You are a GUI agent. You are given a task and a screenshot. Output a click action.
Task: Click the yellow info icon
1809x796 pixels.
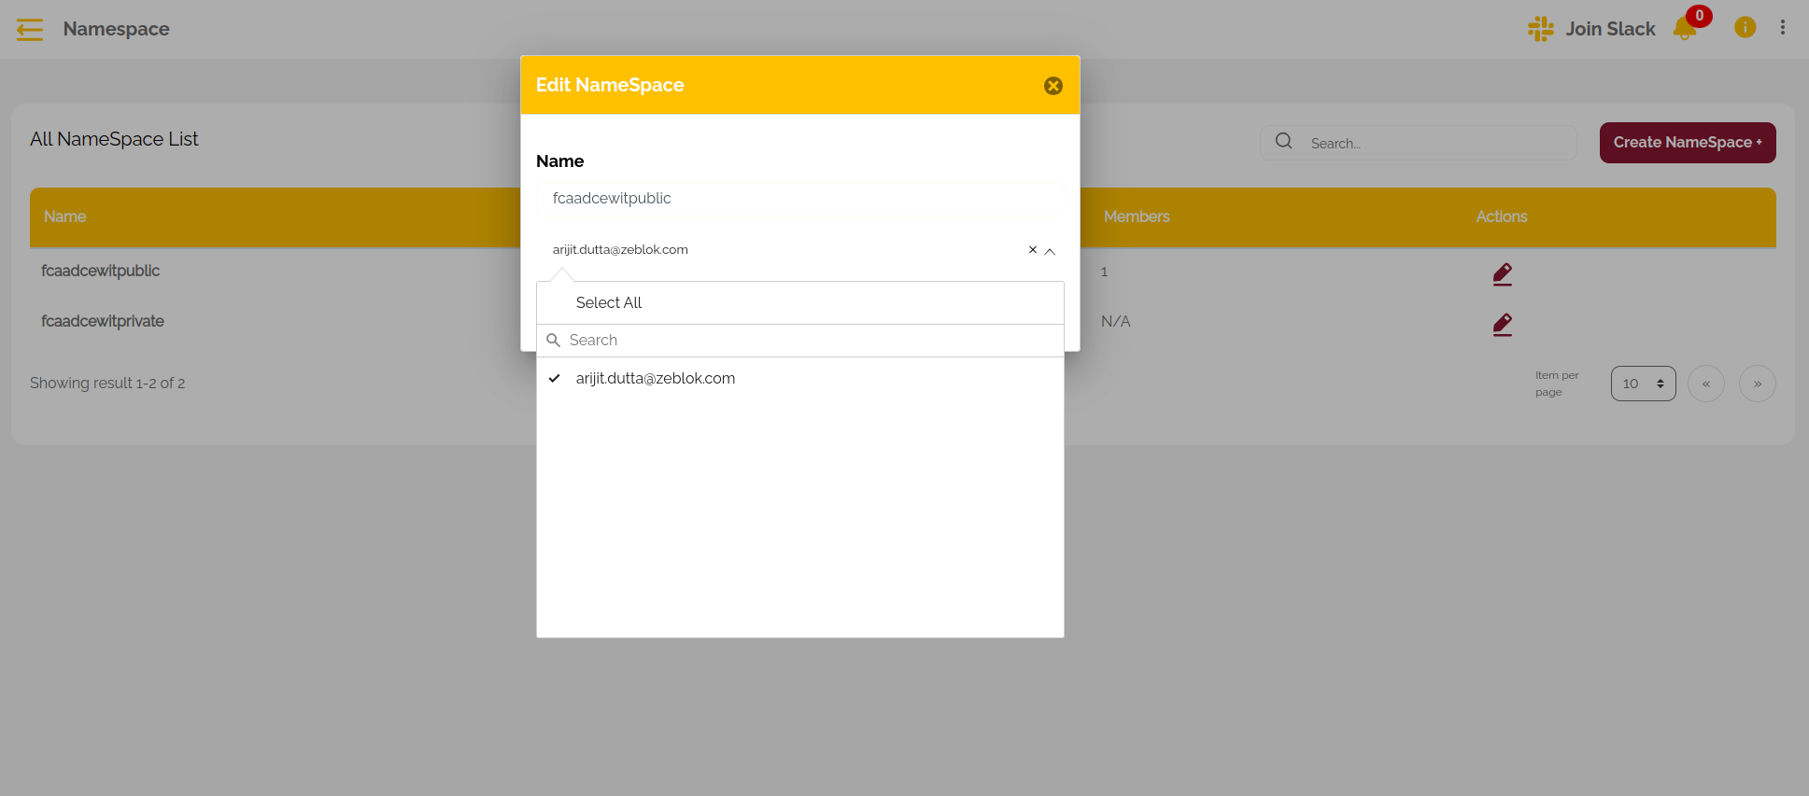point(1745,28)
